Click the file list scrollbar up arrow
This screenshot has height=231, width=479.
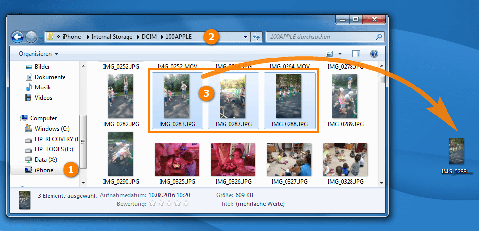click(x=381, y=65)
